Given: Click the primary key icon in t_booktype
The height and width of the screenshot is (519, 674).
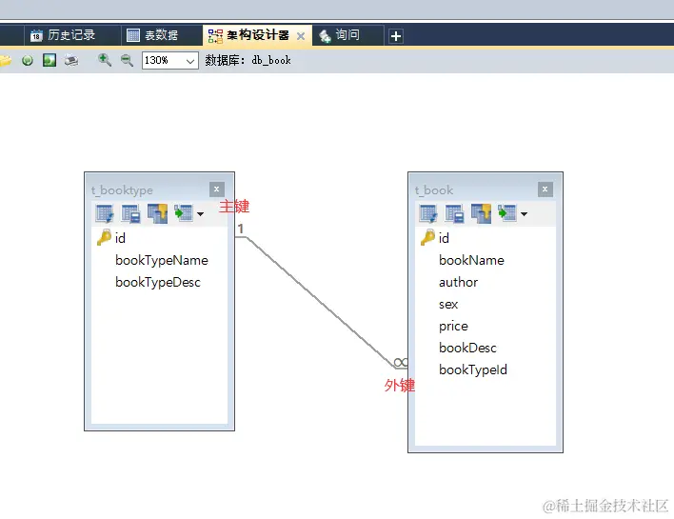Looking at the screenshot, I should [104, 237].
